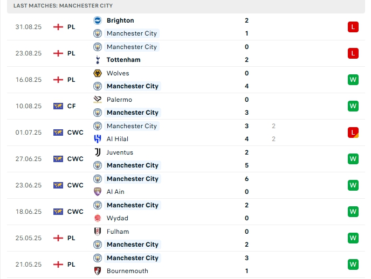Click the Palermo club crest icon

click(98, 100)
